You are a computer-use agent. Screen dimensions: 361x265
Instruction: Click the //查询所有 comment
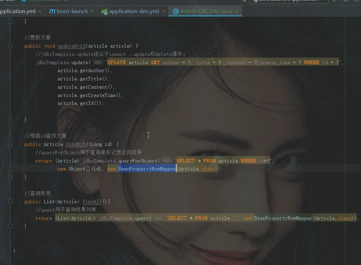tap(38, 193)
